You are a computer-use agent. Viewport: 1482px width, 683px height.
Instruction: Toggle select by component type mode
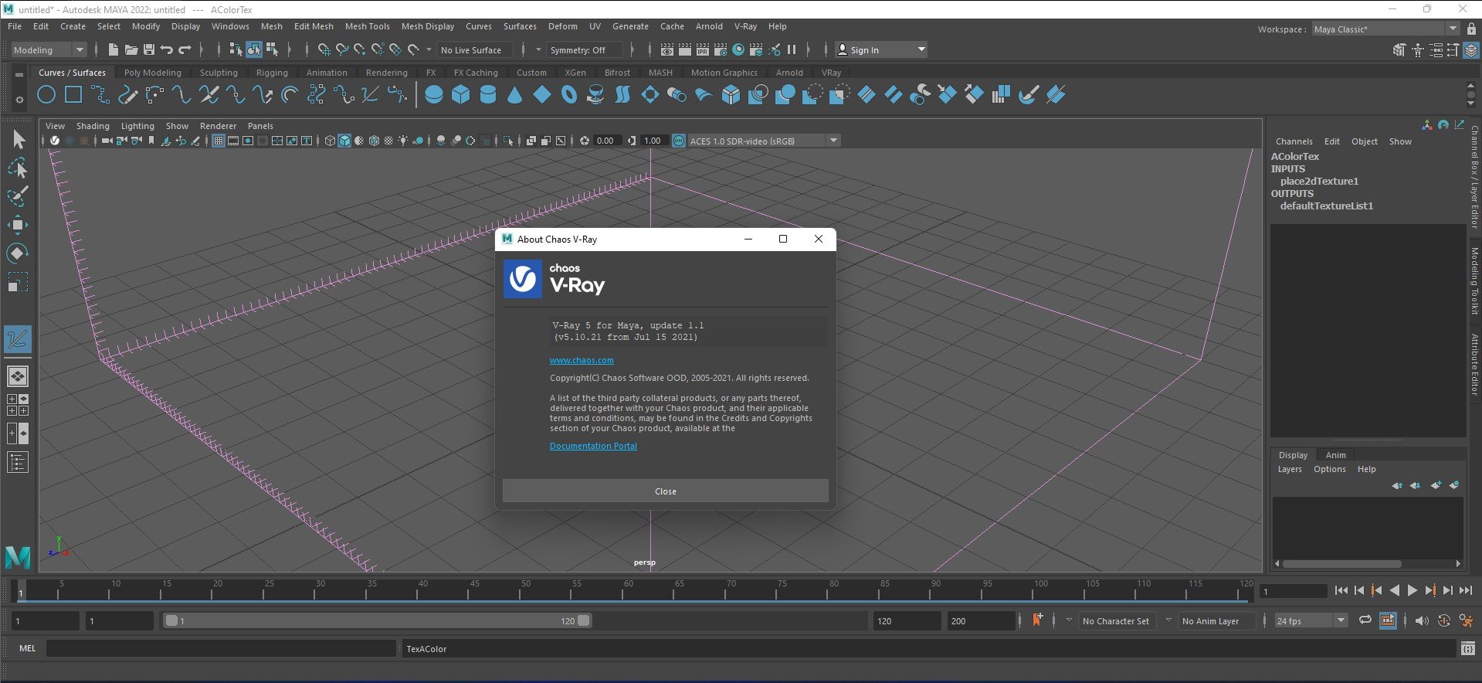coord(272,49)
